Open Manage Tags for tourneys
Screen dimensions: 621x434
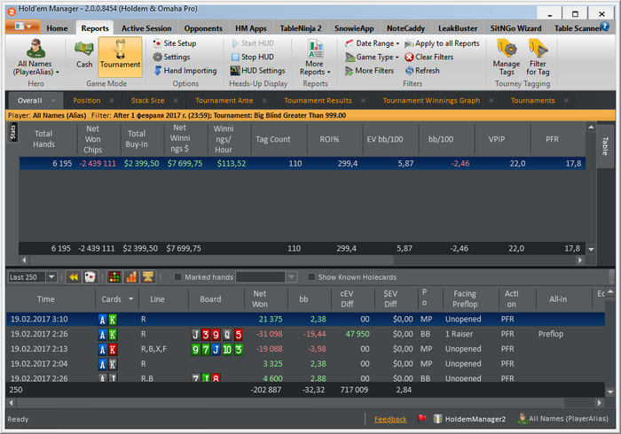click(x=507, y=55)
